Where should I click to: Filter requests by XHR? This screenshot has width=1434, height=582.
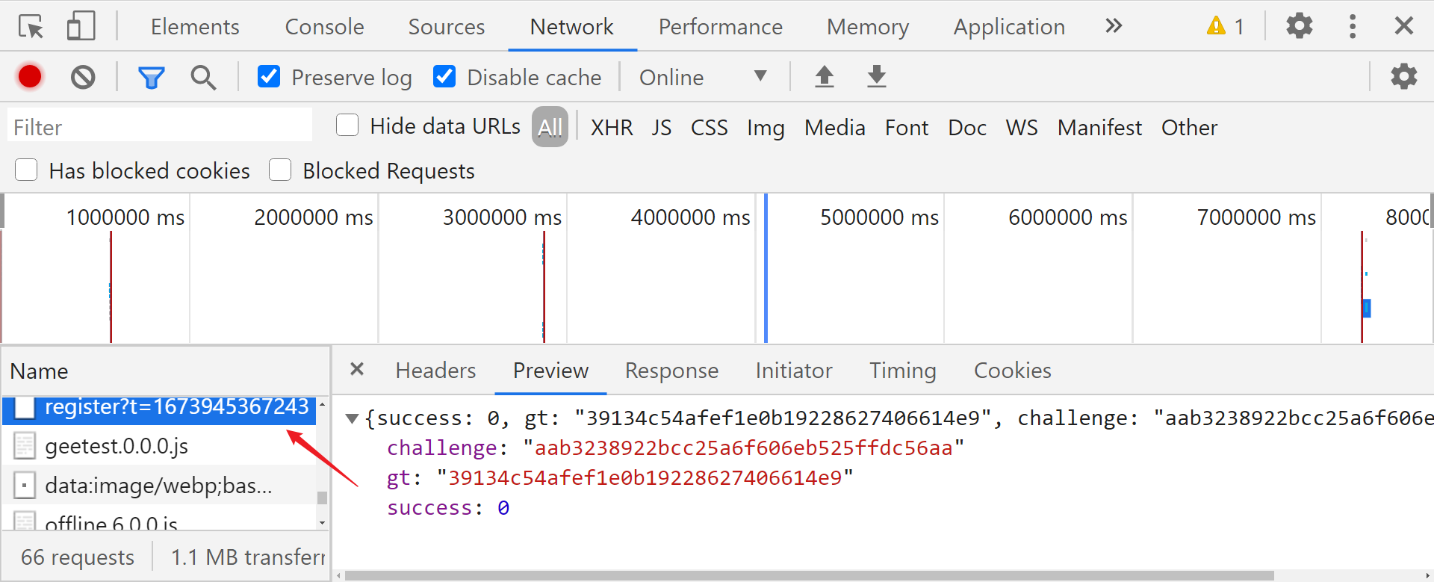[612, 128]
